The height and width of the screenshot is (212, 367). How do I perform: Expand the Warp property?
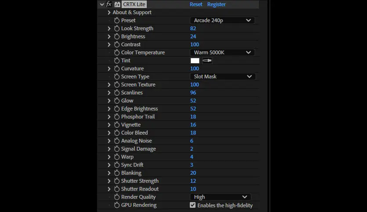[x=109, y=157]
